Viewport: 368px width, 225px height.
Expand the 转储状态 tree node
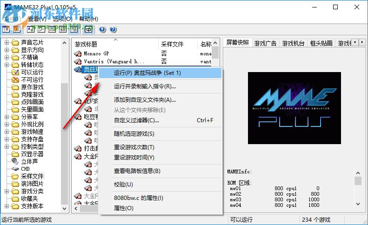click(x=7, y=65)
